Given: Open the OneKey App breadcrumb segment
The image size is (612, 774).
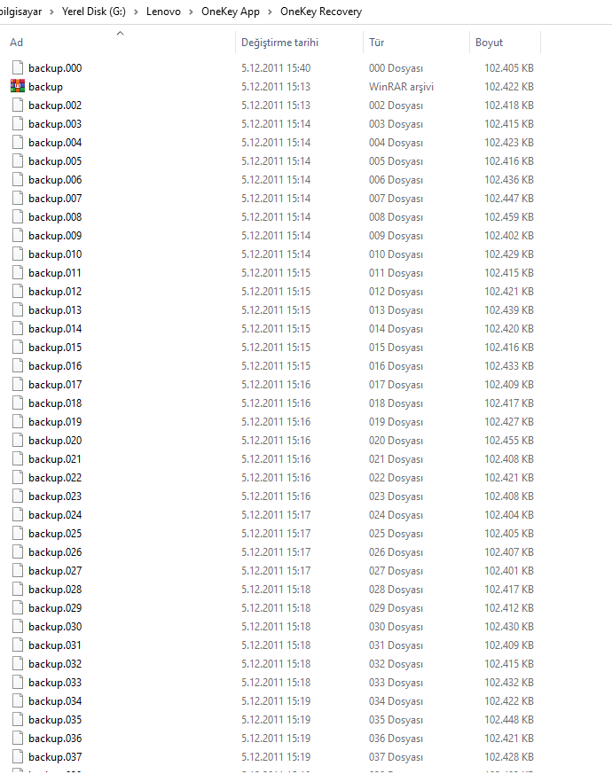Looking at the screenshot, I should [231, 12].
